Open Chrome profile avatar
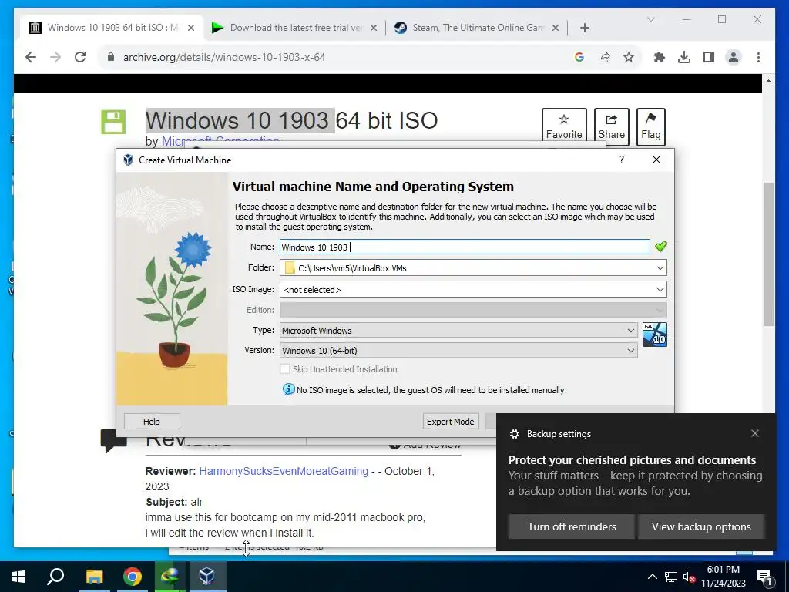This screenshot has height=592, width=789. (x=734, y=57)
